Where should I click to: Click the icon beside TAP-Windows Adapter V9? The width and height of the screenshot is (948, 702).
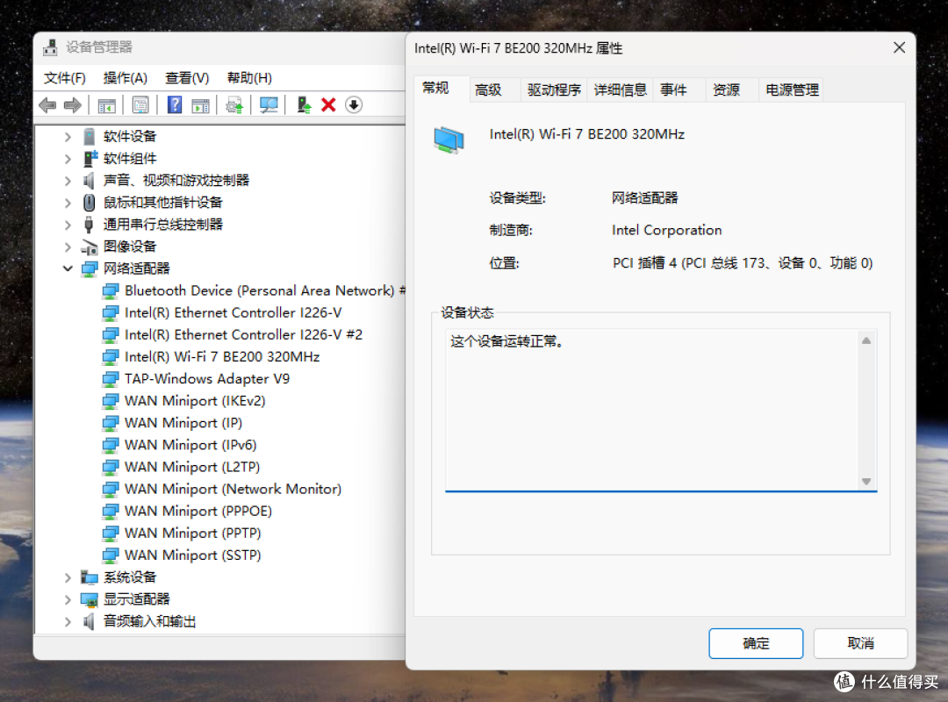(111, 379)
